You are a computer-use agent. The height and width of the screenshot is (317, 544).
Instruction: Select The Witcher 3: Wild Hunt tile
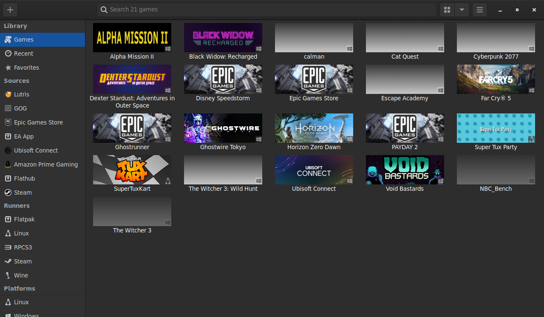[x=223, y=170]
